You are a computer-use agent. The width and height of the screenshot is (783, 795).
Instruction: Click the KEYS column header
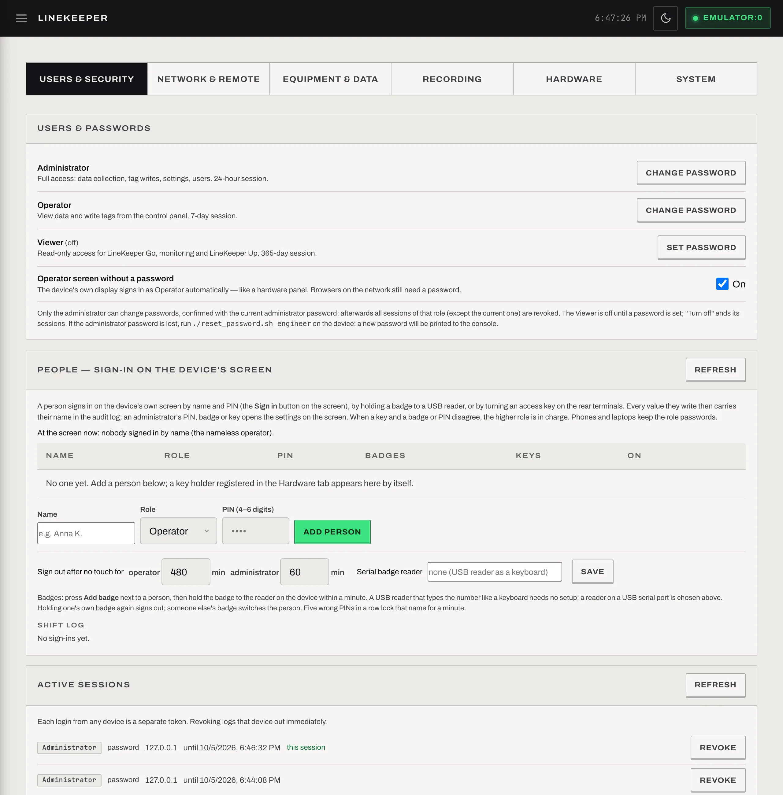529,456
